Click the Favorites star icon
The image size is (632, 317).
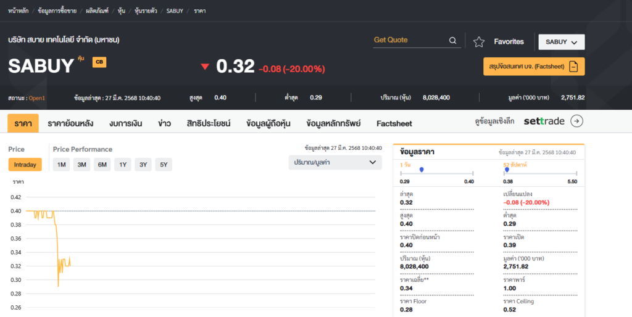click(x=479, y=42)
